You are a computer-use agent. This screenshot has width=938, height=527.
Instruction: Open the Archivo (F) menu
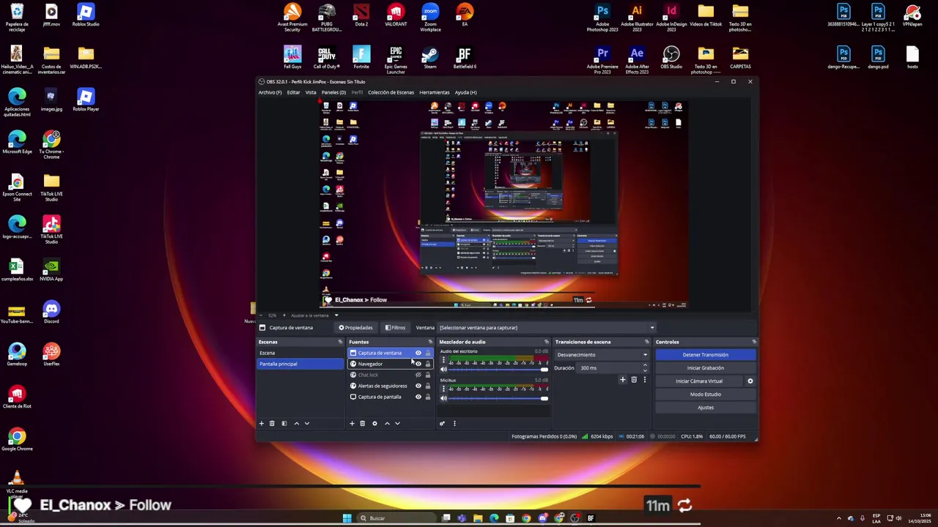click(x=270, y=92)
